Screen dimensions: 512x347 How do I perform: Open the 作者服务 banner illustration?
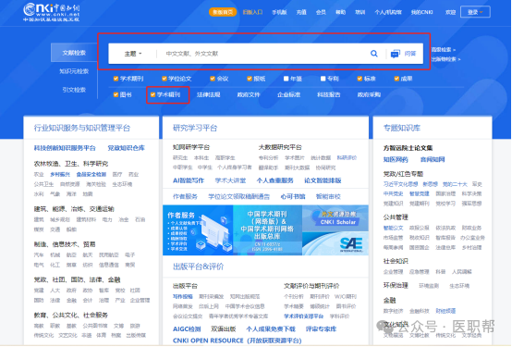pyautogui.click(x=198, y=230)
